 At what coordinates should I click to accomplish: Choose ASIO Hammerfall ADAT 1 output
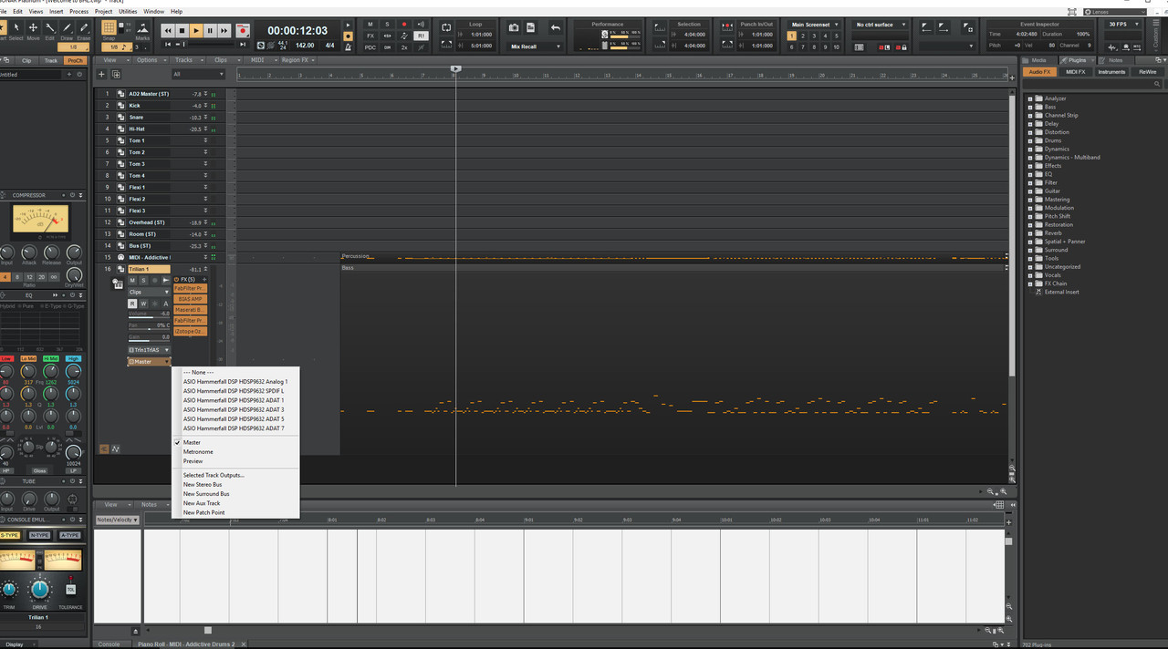[234, 400]
